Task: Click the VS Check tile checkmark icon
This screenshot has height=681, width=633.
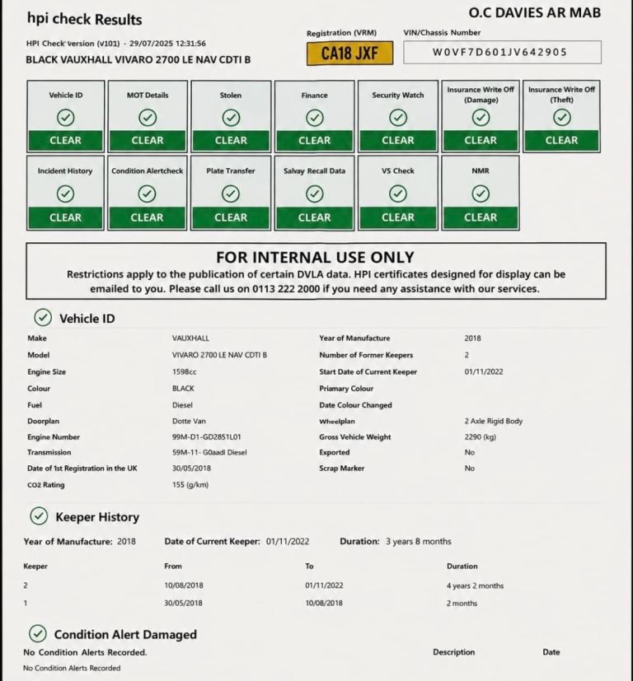Action: point(398,194)
